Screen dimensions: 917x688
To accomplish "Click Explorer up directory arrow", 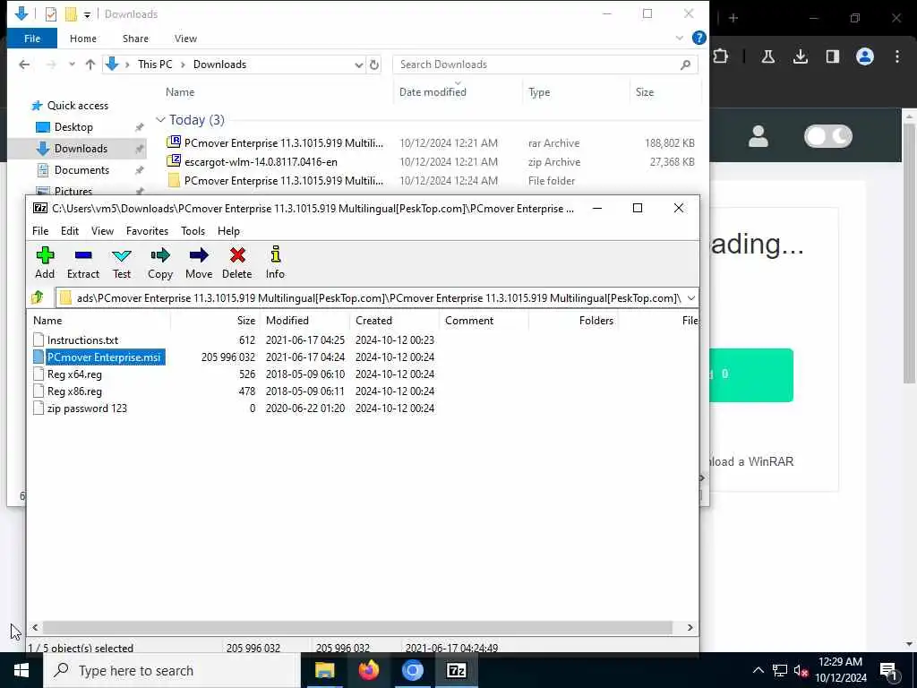I will 90,64.
